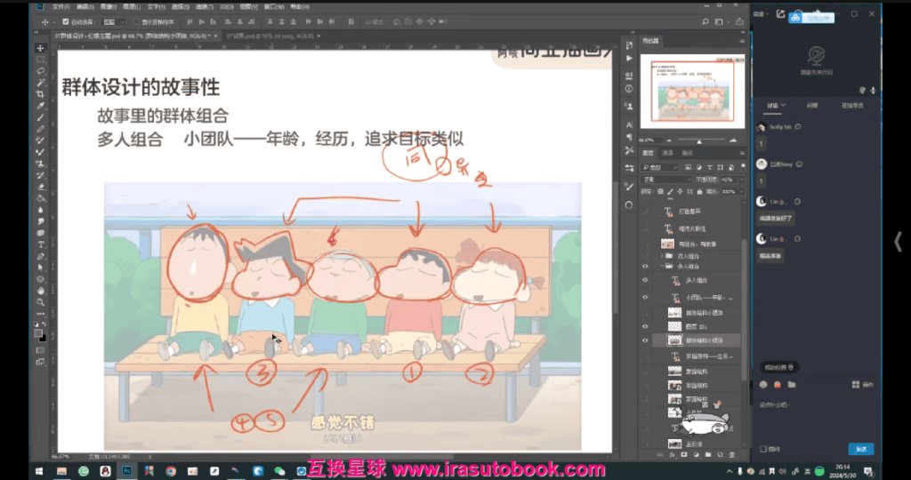Viewport: 911px width, 480px height.
Task: Add layer style fx icon
Action: [673, 455]
